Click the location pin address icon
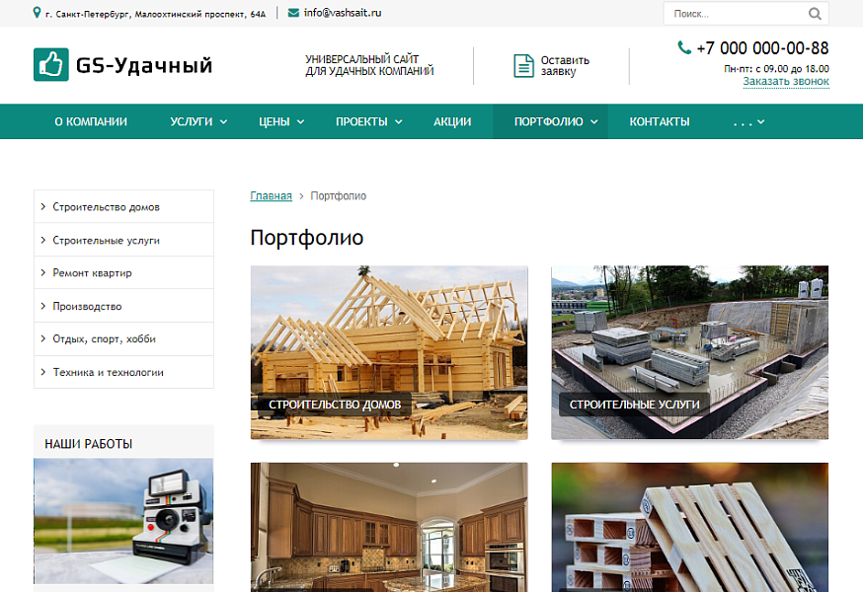Viewport: 863px width, 592px height. tap(38, 13)
